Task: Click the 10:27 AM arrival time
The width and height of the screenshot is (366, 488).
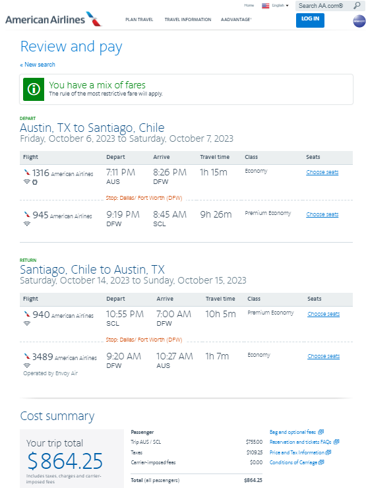Action: point(175,356)
